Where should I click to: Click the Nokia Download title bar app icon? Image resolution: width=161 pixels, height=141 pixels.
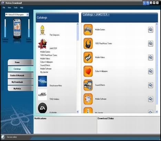pos(3,3)
